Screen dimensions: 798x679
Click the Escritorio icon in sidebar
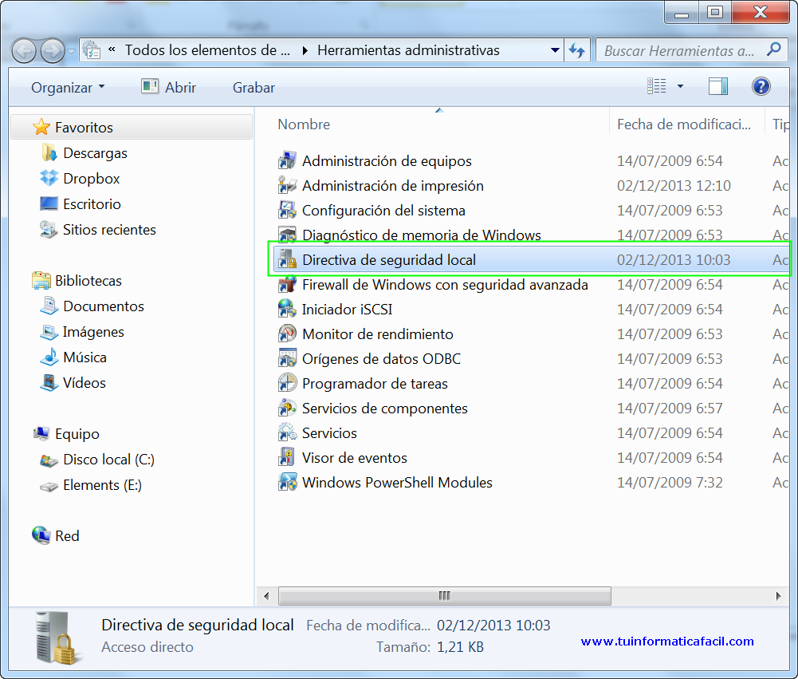click(49, 203)
